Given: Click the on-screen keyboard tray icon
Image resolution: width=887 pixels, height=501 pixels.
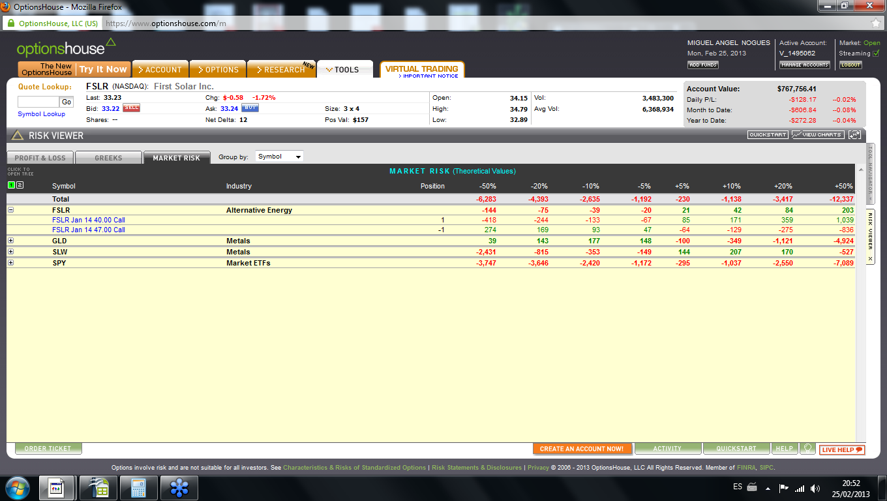Looking at the screenshot, I should click(x=751, y=487).
